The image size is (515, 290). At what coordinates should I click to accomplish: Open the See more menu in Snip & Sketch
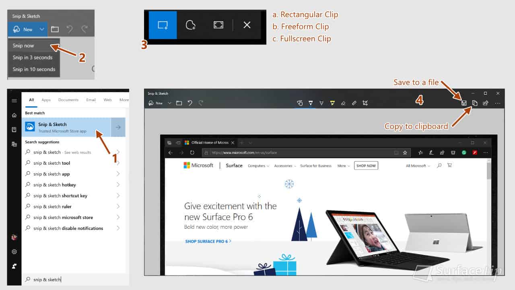pyautogui.click(x=498, y=103)
